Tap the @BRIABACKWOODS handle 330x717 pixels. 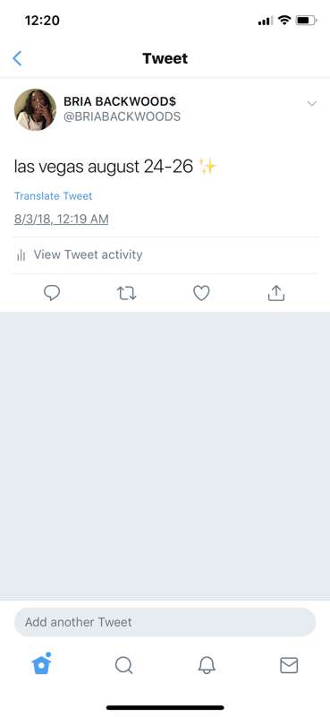tap(122, 117)
